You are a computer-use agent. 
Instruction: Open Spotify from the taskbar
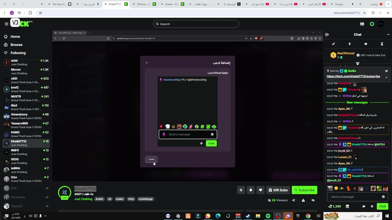click(268, 216)
